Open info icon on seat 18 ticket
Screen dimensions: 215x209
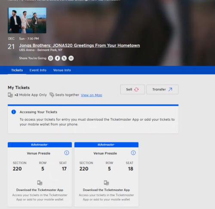(133, 153)
